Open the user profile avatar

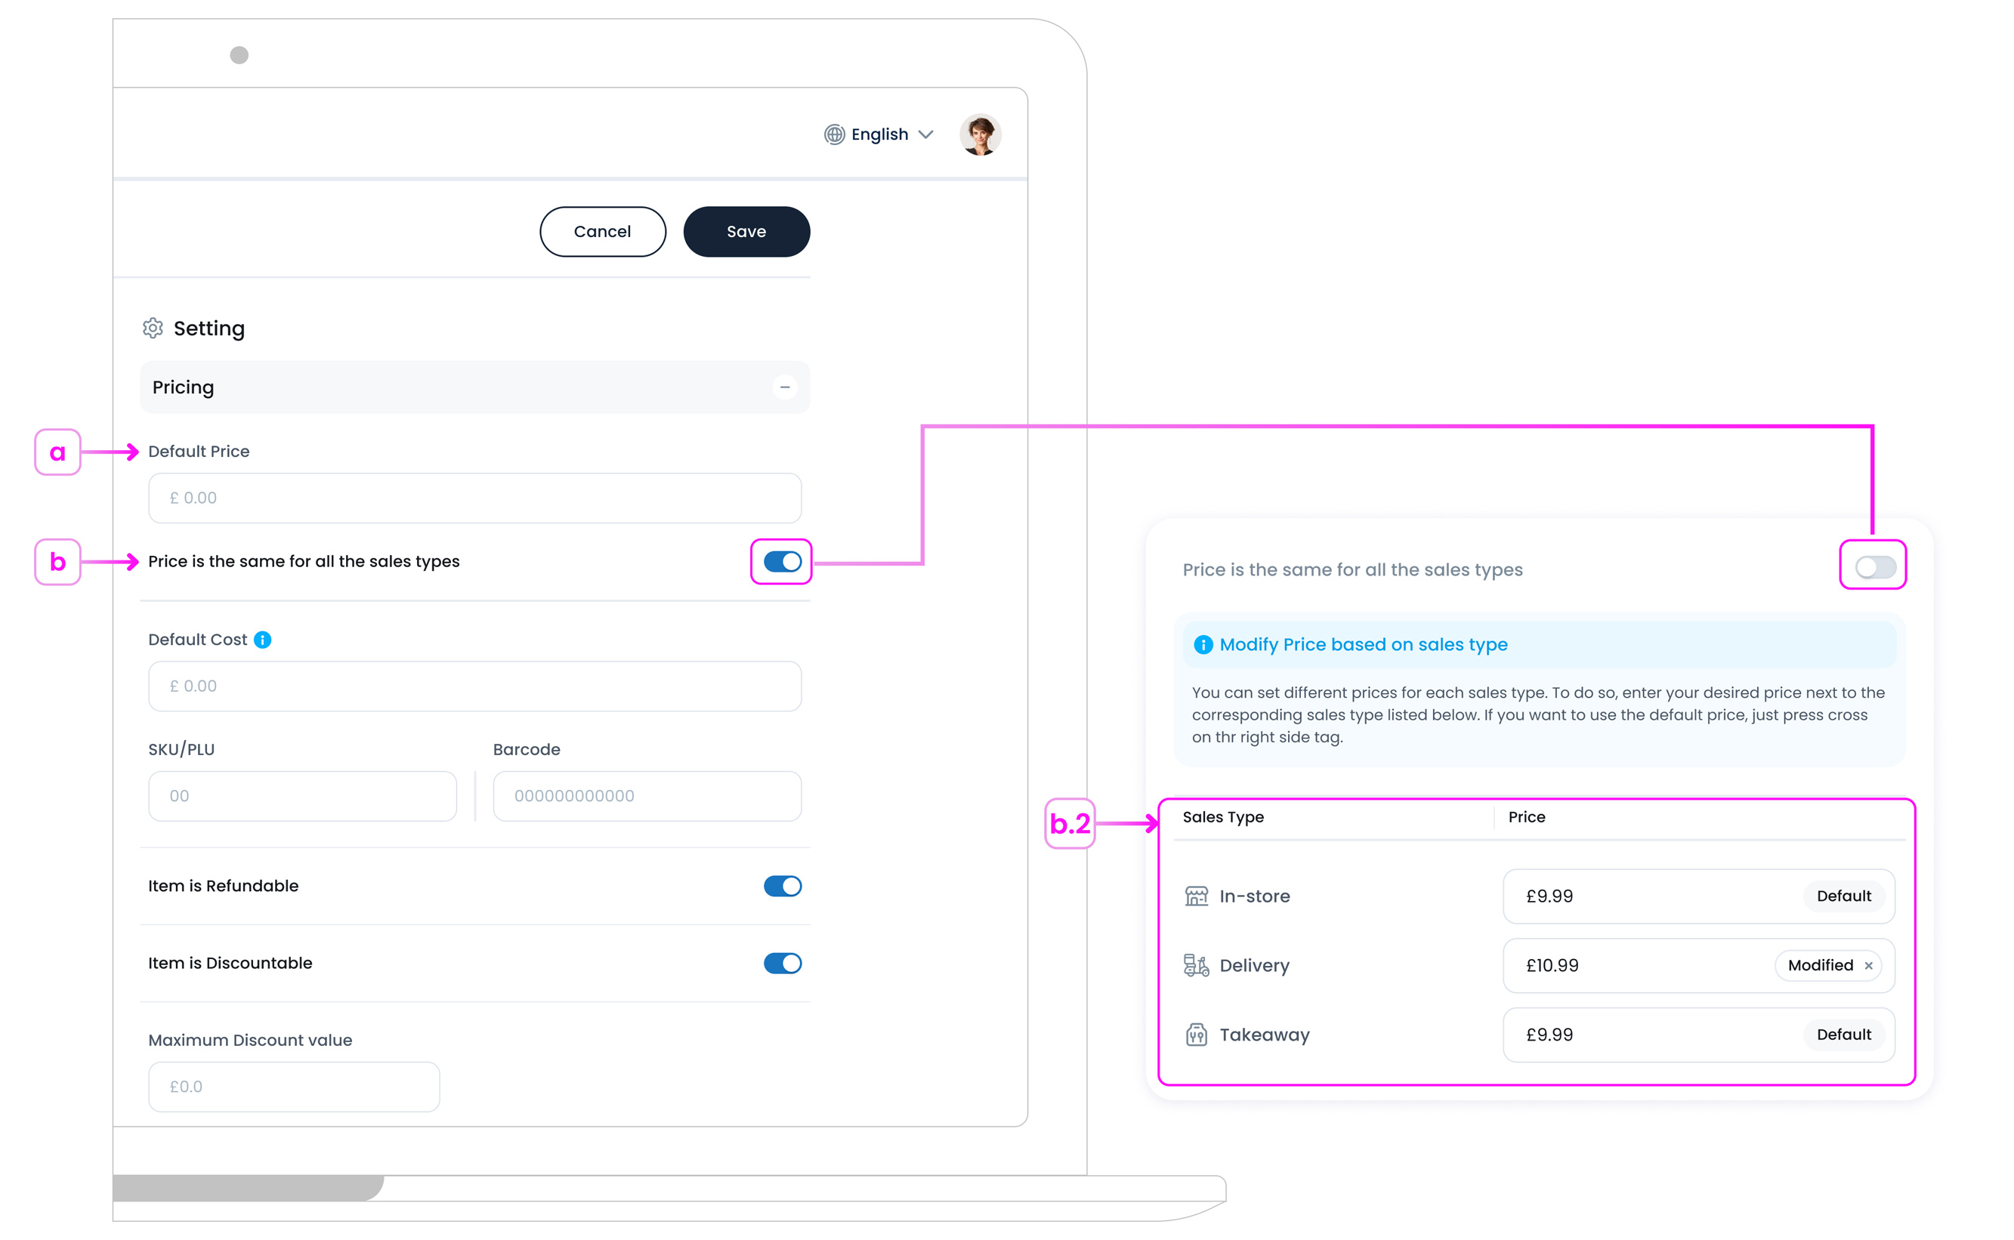tap(980, 134)
